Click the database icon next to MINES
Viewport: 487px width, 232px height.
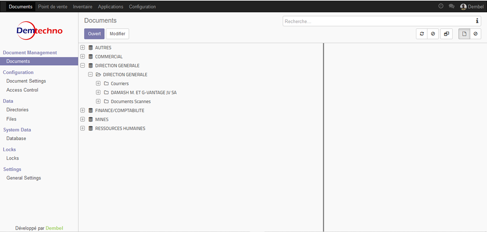tap(91, 119)
